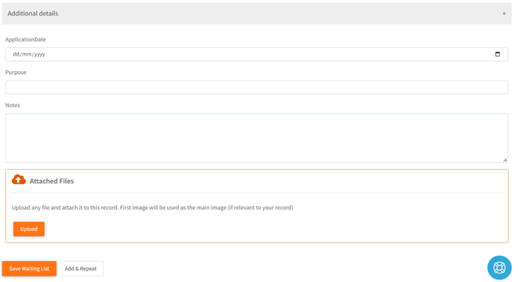Open the blue lifebuoy help icon

click(499, 267)
